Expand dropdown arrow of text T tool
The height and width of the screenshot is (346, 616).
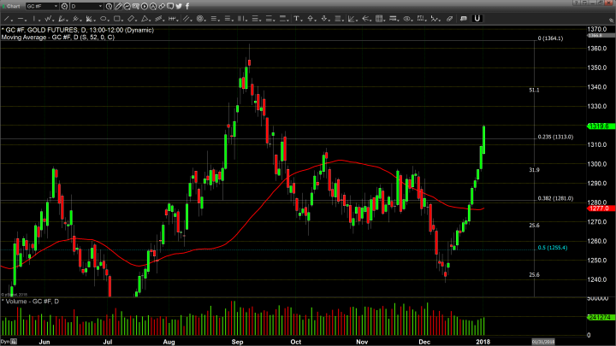point(301,20)
